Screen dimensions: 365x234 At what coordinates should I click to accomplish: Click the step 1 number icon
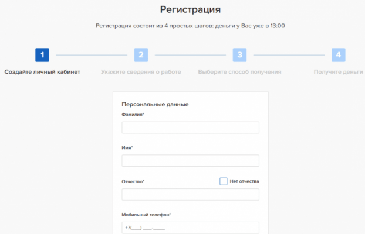point(42,55)
